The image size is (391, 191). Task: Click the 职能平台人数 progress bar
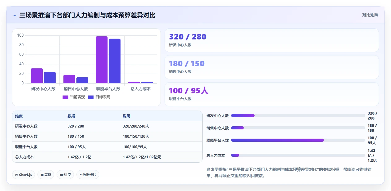coord(298,140)
